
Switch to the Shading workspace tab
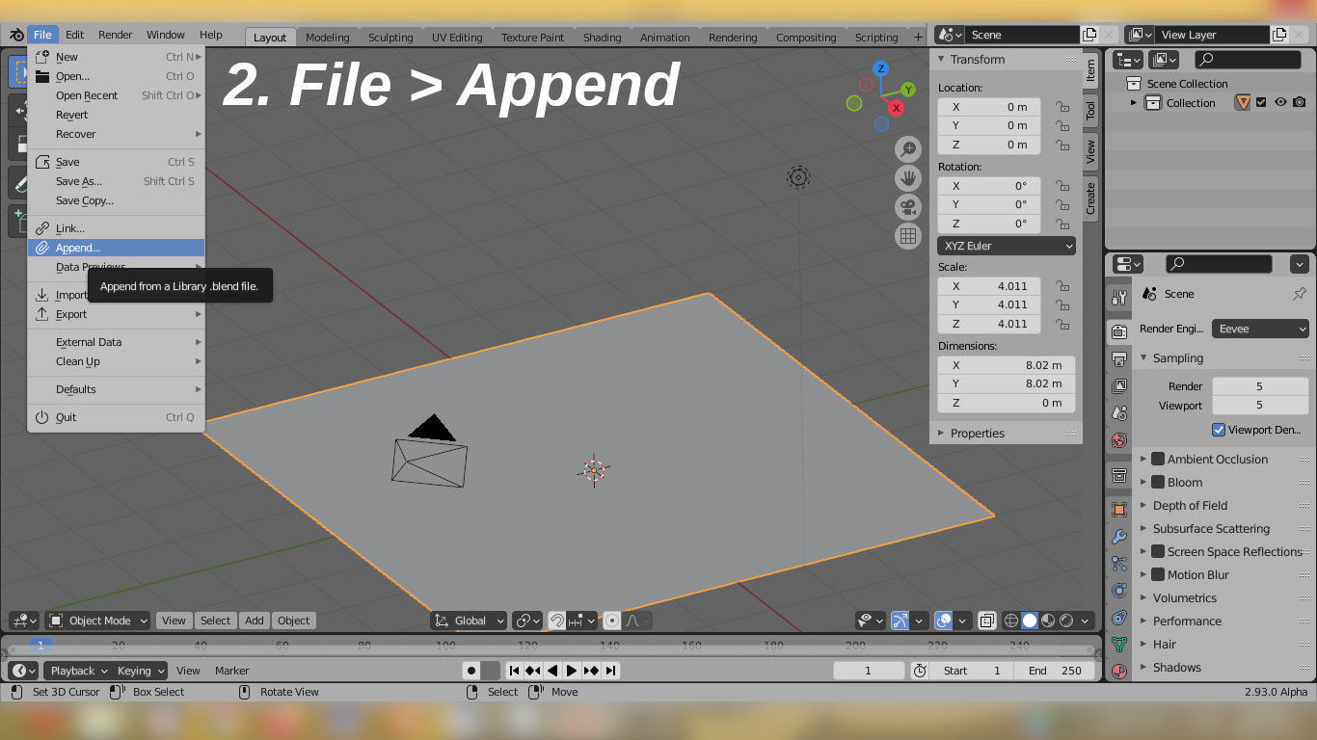point(602,38)
